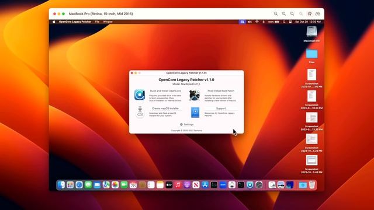Click the gear icon next to Settings
This screenshot has width=374, height=210.
tap(181, 124)
